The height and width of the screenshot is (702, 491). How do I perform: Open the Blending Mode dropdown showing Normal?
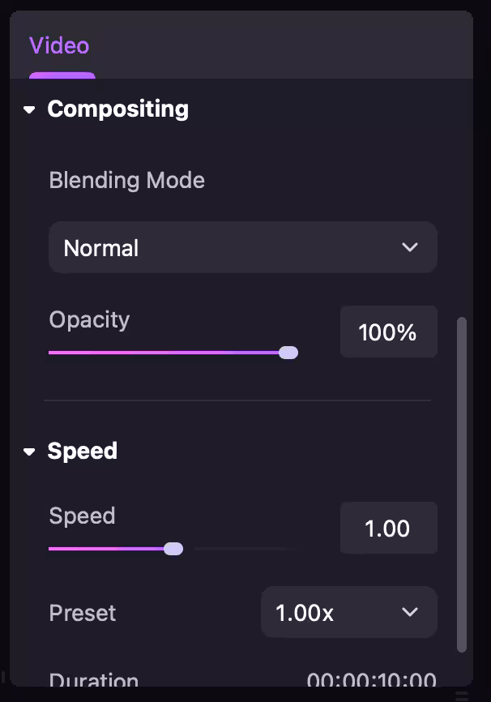click(x=242, y=247)
